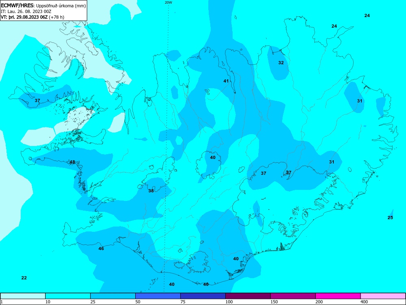
Task: Click the legend tick label 150
Action: pyautogui.click(x=274, y=302)
